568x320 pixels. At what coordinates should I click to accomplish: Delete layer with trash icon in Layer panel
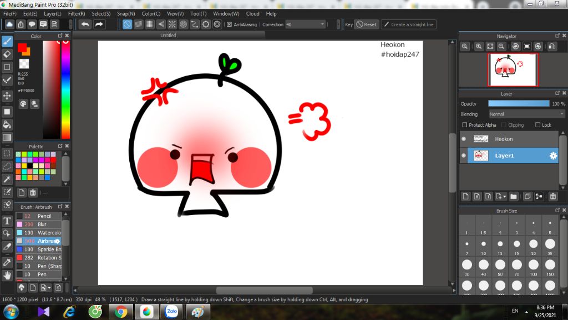pos(553,197)
